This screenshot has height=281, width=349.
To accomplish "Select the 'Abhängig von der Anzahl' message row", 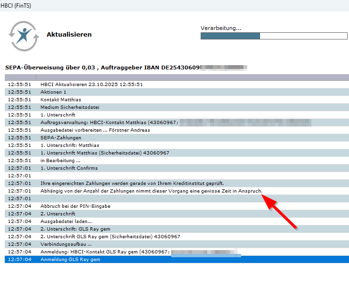I will coord(151,191).
